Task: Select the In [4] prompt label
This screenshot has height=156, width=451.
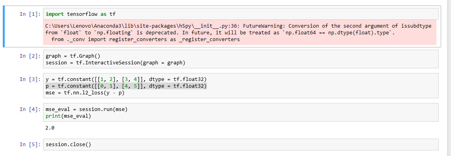Action: tap(30, 109)
